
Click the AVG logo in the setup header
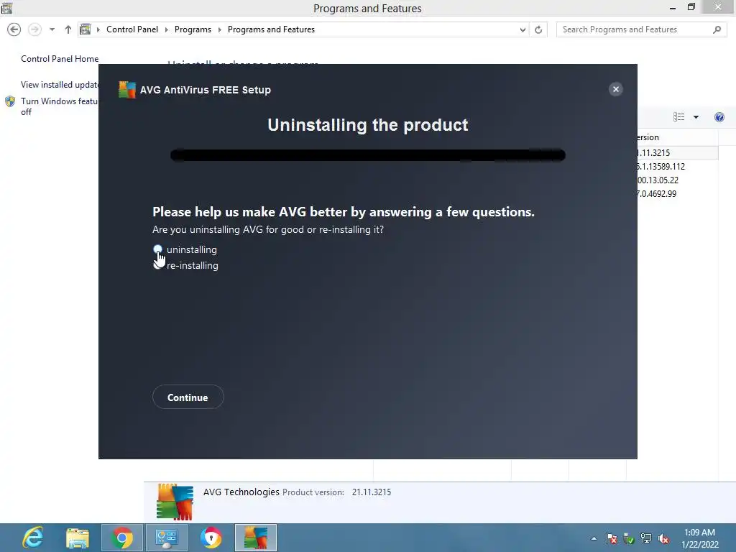tap(126, 90)
